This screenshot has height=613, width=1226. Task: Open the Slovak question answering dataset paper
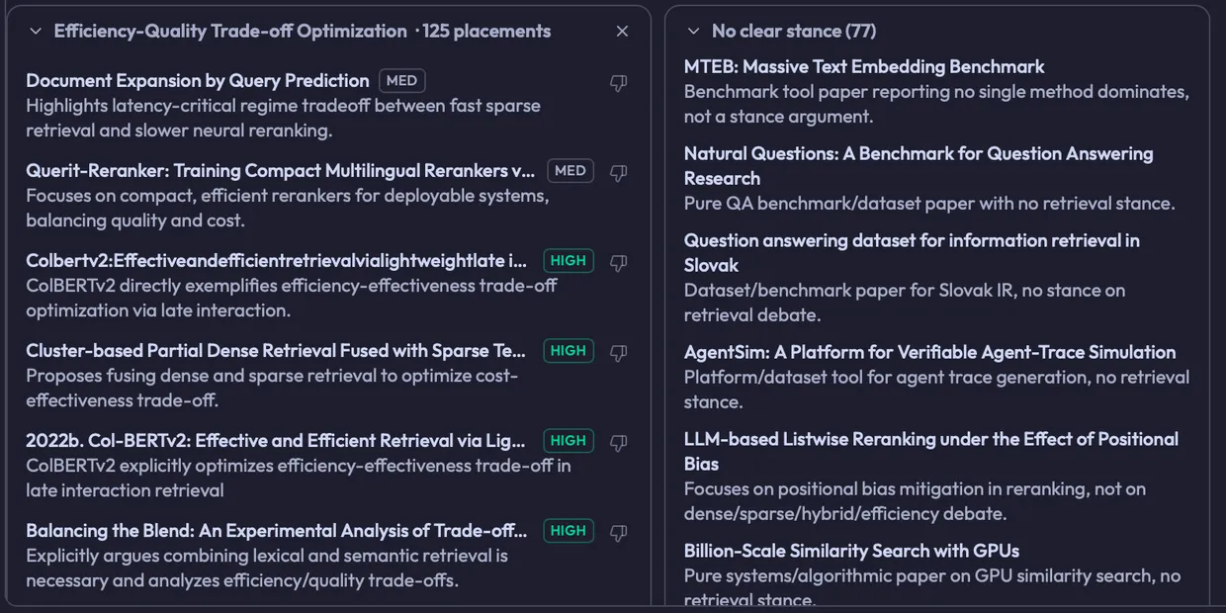click(x=912, y=253)
